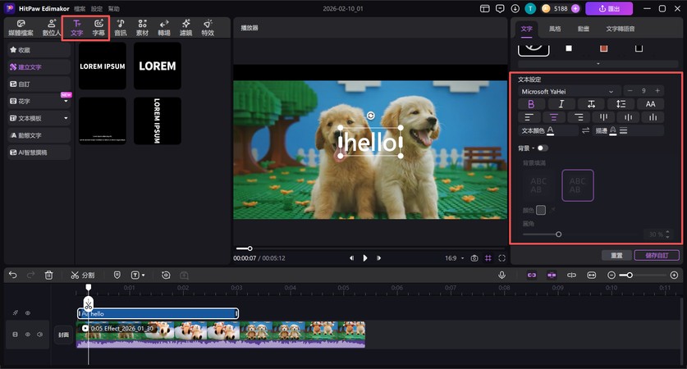Toggle visibility of the text track
This screenshot has height=369, width=687.
[x=27, y=313]
